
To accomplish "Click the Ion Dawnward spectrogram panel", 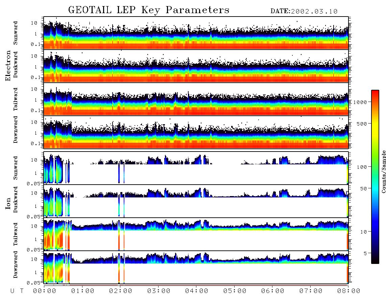I will point(196,267).
